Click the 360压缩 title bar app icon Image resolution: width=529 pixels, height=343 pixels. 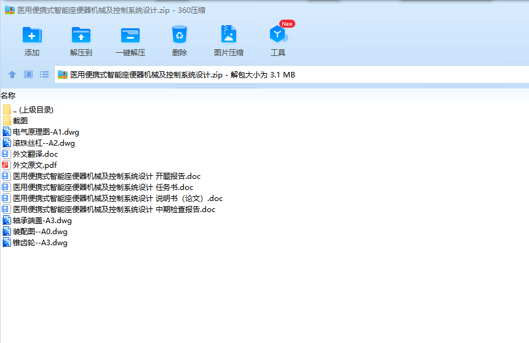point(10,10)
